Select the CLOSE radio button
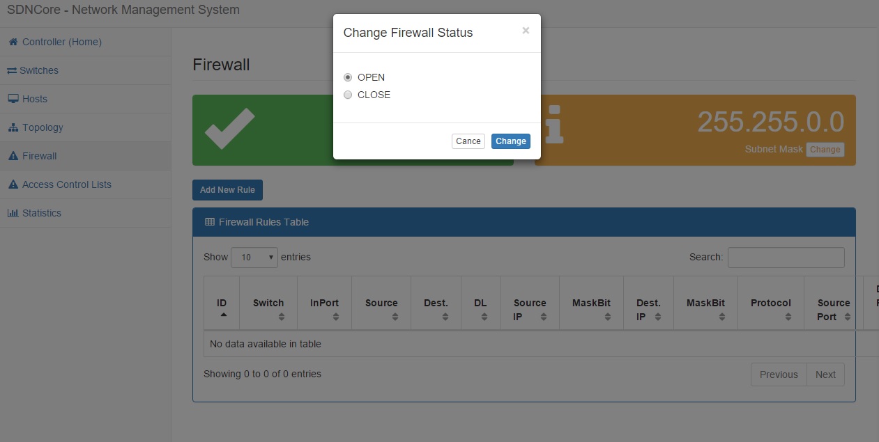Viewport: 879px width, 442px height. [x=348, y=95]
